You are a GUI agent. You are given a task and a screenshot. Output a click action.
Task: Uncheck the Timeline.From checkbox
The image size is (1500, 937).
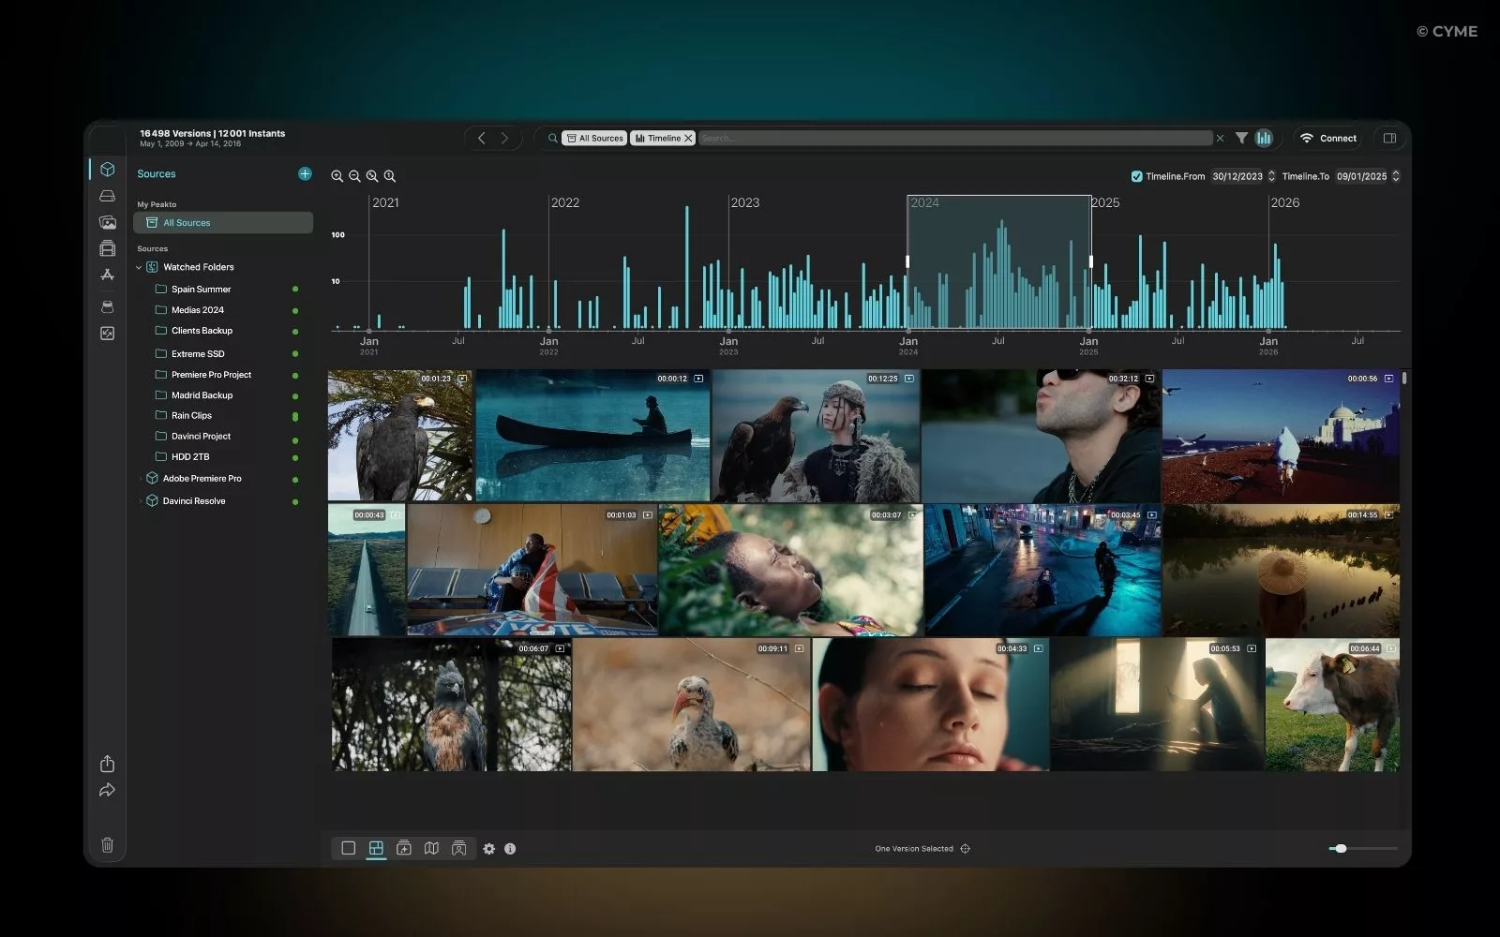pos(1136,176)
